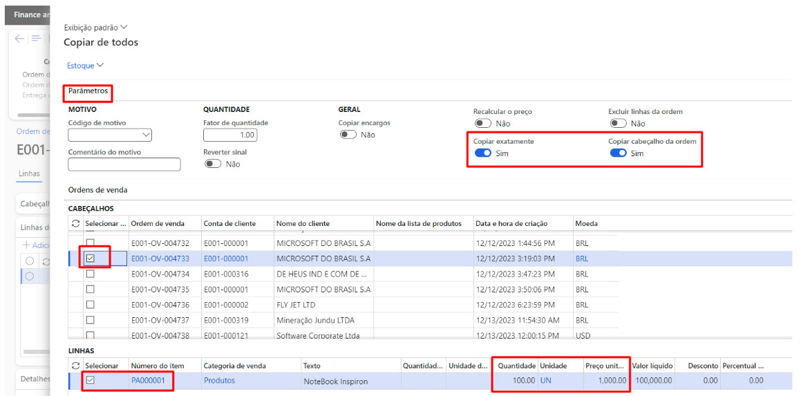The height and width of the screenshot is (396, 801).
Task: Uncheck the selected order E001-OV-004733 checkbox
Action: tap(90, 258)
